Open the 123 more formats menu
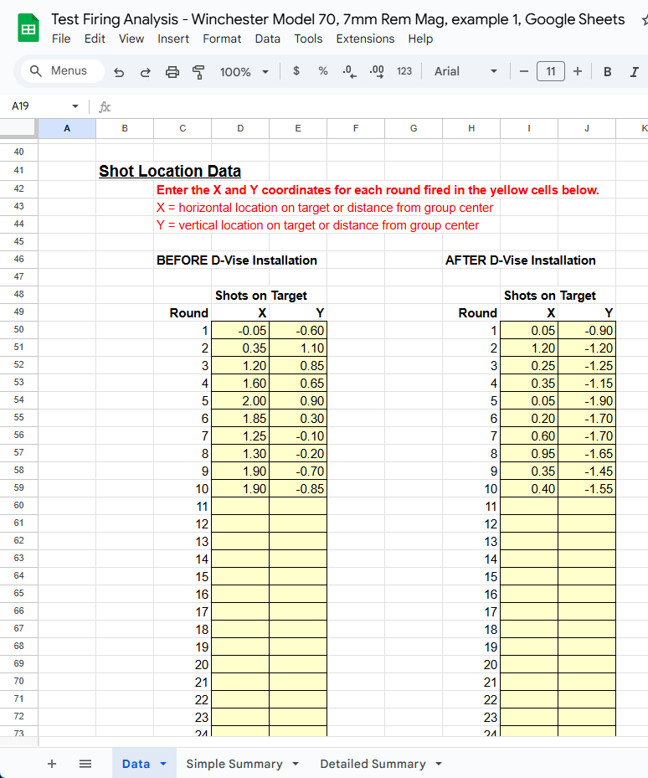 pyautogui.click(x=404, y=71)
